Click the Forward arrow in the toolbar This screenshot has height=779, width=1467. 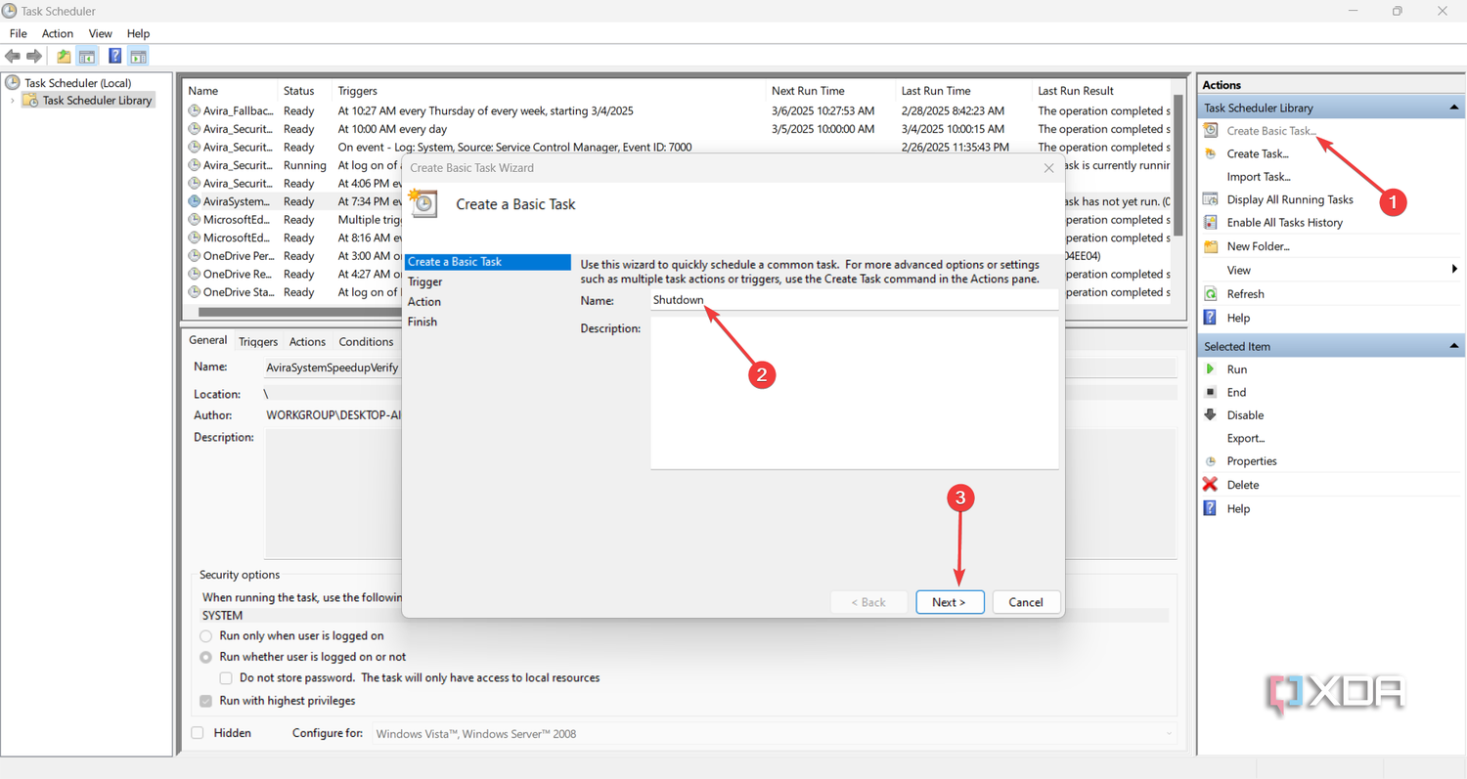[x=34, y=57]
